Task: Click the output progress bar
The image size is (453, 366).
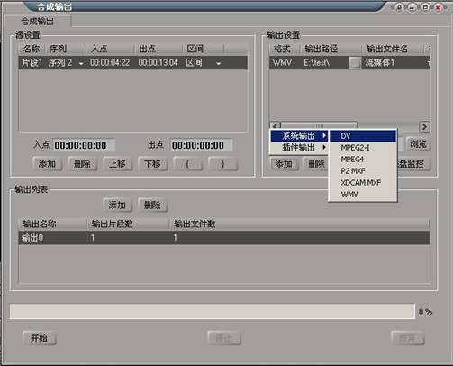Action: click(212, 311)
